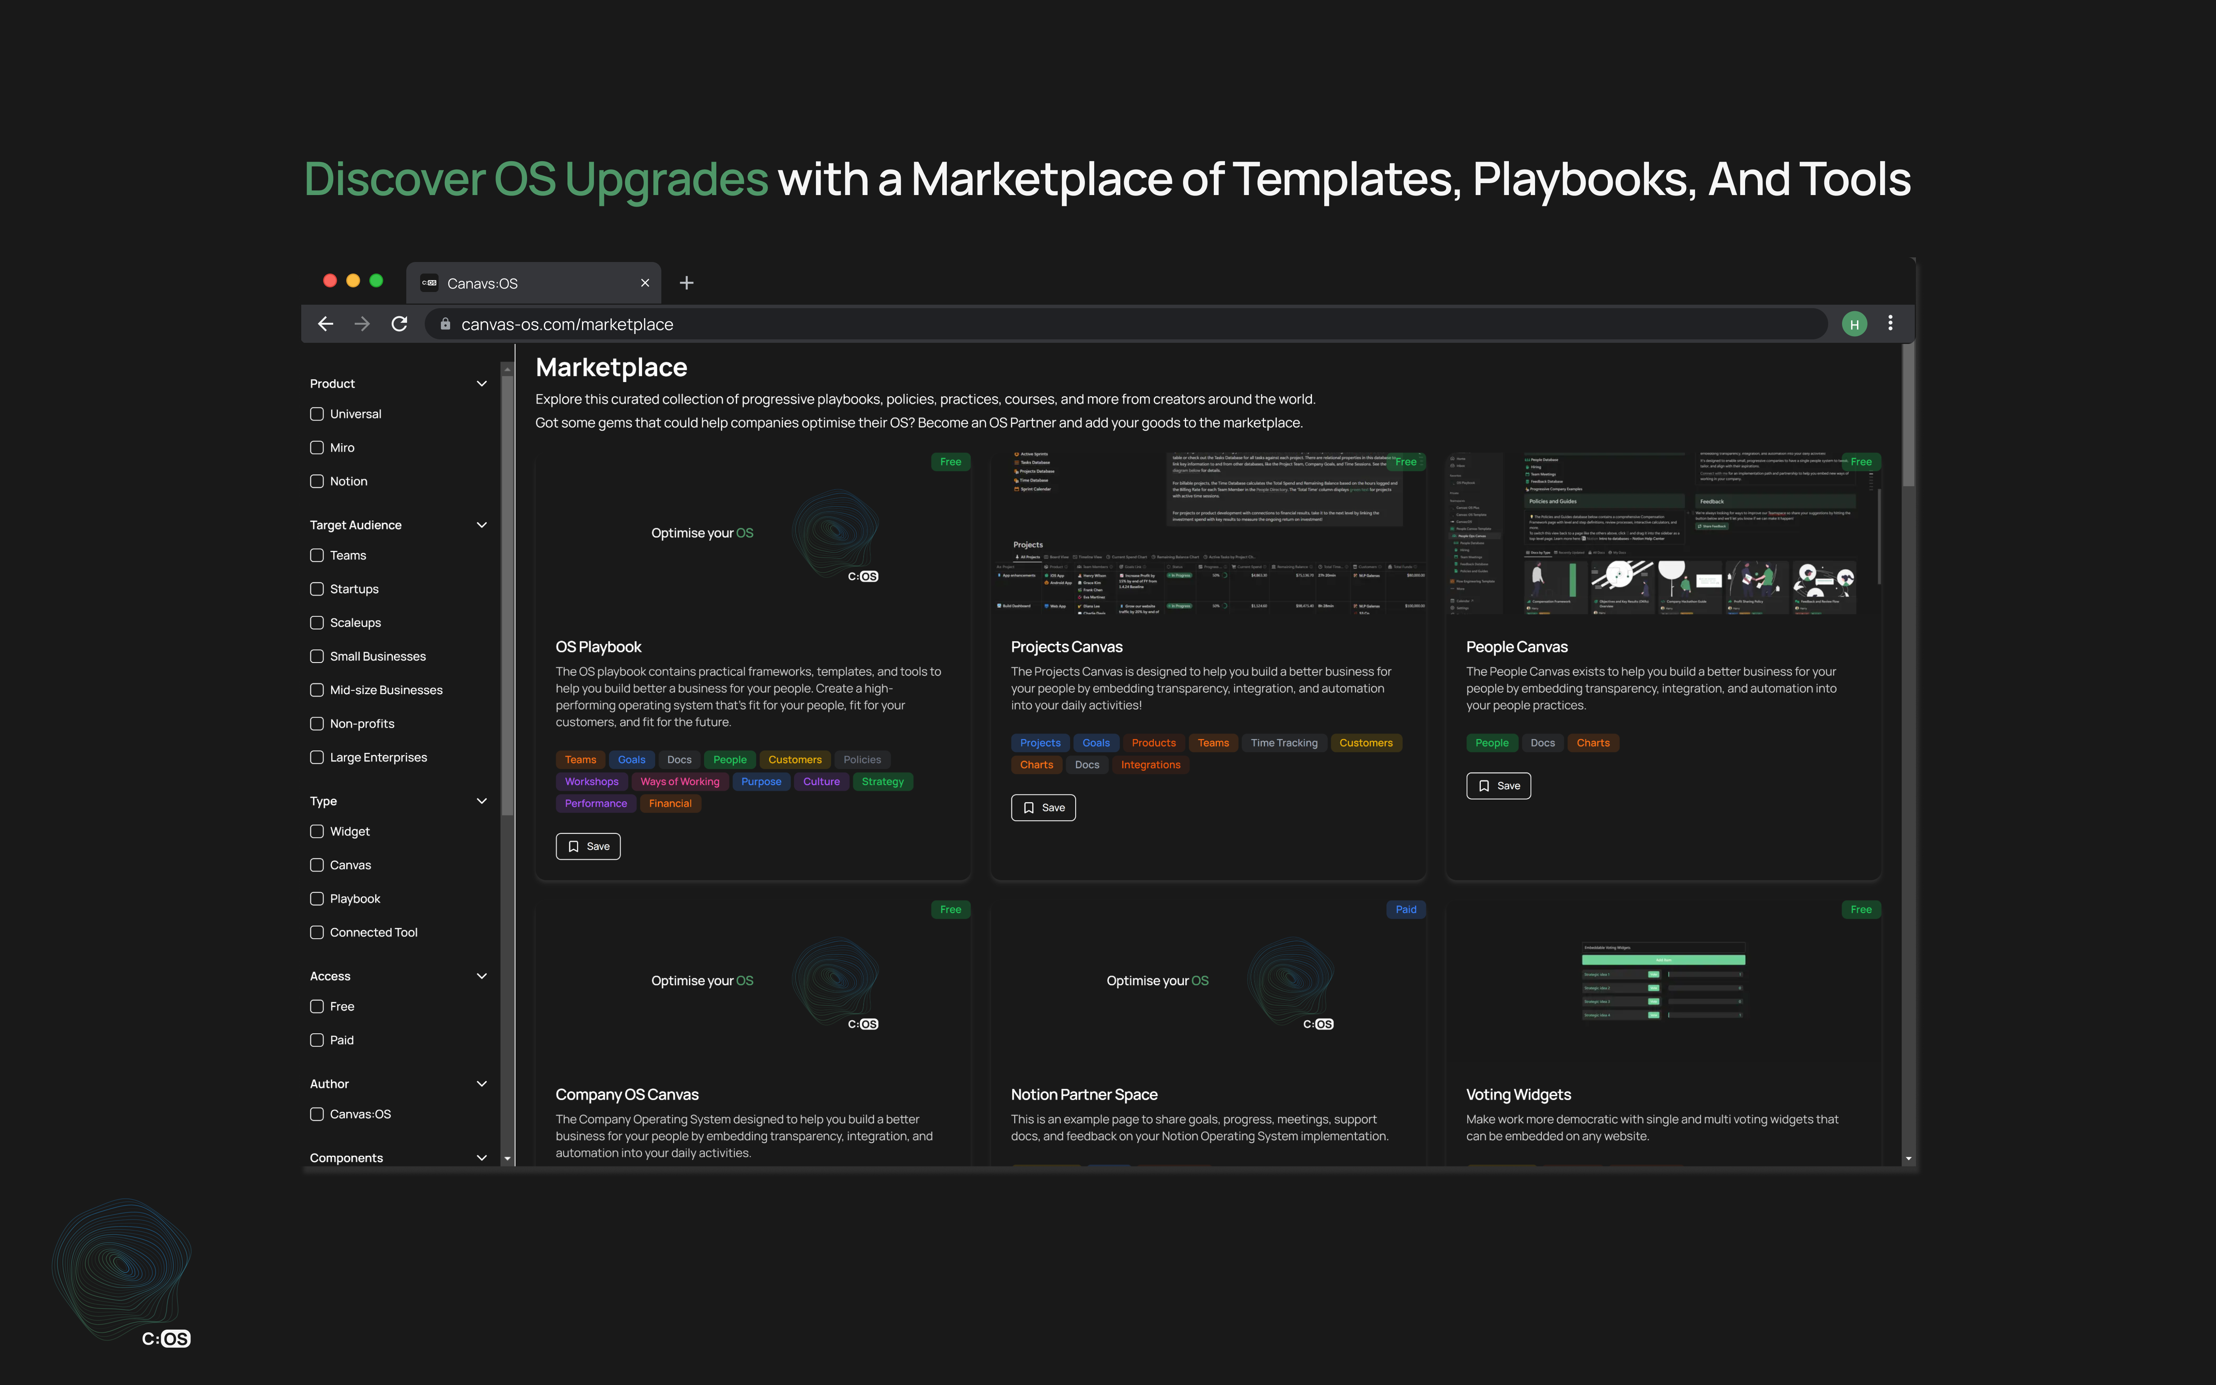The width and height of the screenshot is (2216, 1385).
Task: Open the Company OS Canvas title
Action: click(626, 1095)
